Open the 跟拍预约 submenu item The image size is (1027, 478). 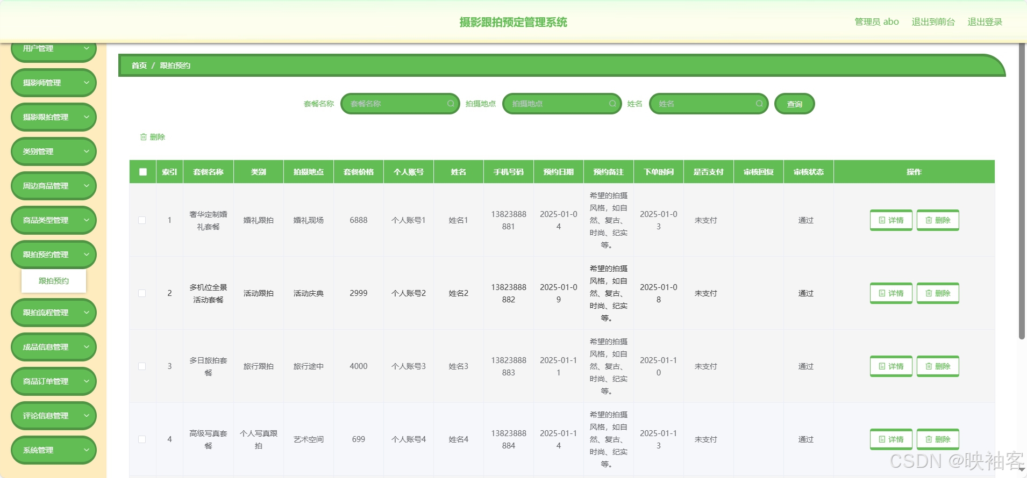pyautogui.click(x=54, y=281)
